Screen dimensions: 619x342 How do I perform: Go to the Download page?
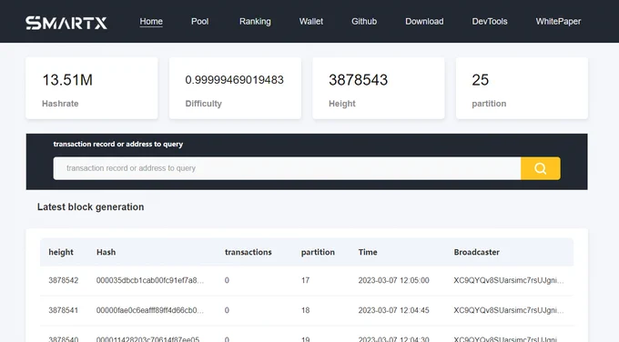[x=424, y=21]
